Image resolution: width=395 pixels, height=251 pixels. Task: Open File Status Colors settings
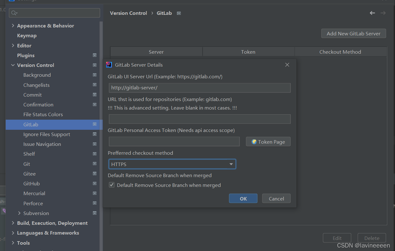tap(43, 114)
